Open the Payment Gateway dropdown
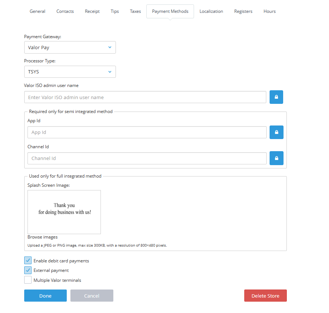 point(70,47)
